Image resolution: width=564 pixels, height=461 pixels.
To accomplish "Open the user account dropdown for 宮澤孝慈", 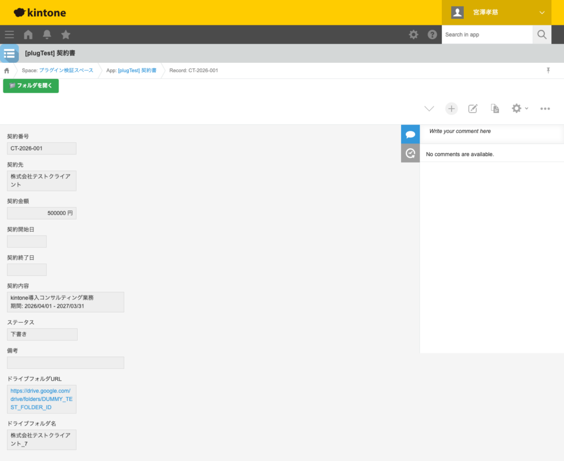I will point(496,12).
